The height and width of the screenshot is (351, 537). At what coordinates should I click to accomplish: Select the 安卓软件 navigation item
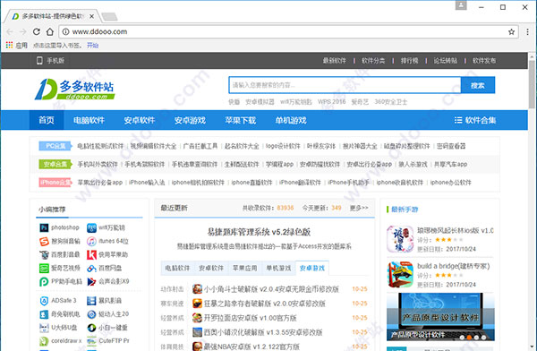pos(140,120)
